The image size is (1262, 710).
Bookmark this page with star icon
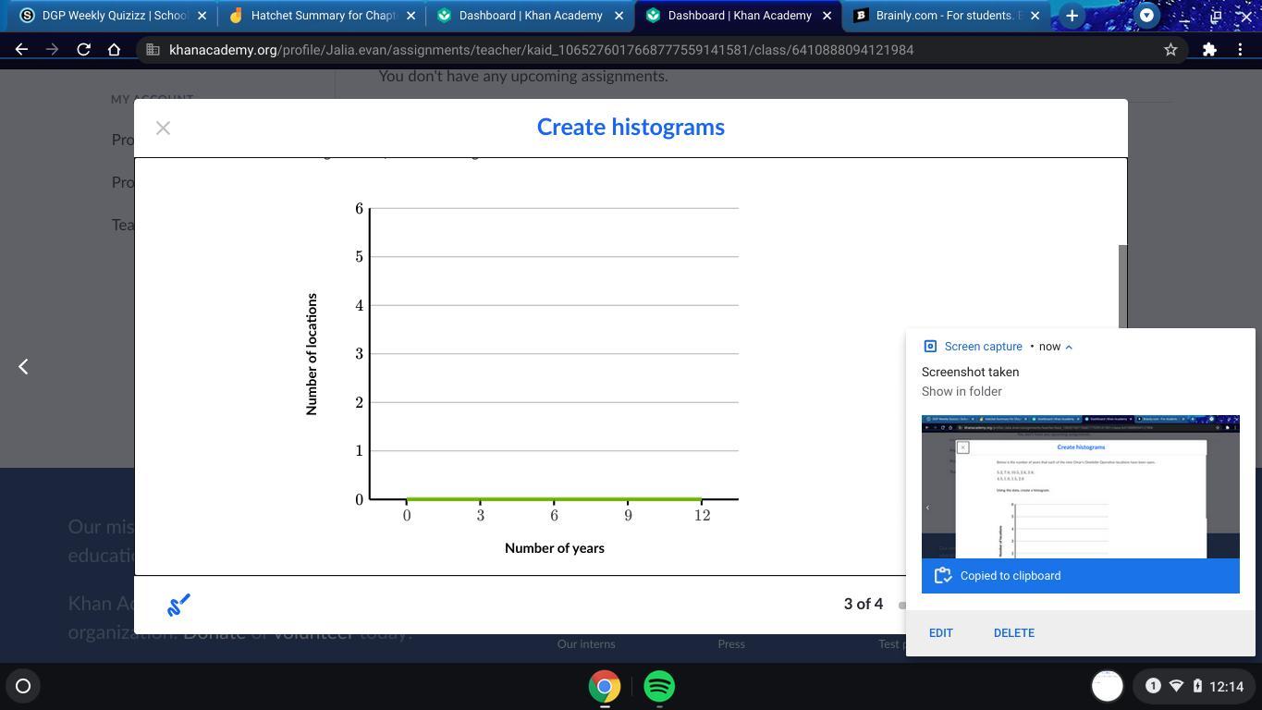pos(1170,50)
